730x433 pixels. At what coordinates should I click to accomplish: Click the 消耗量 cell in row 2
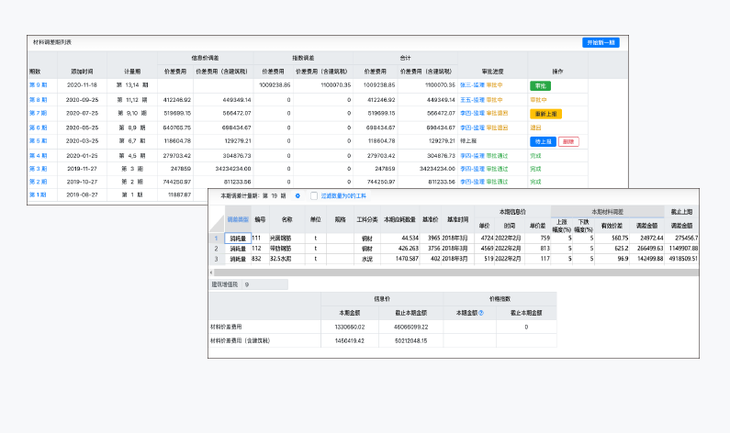click(237, 248)
